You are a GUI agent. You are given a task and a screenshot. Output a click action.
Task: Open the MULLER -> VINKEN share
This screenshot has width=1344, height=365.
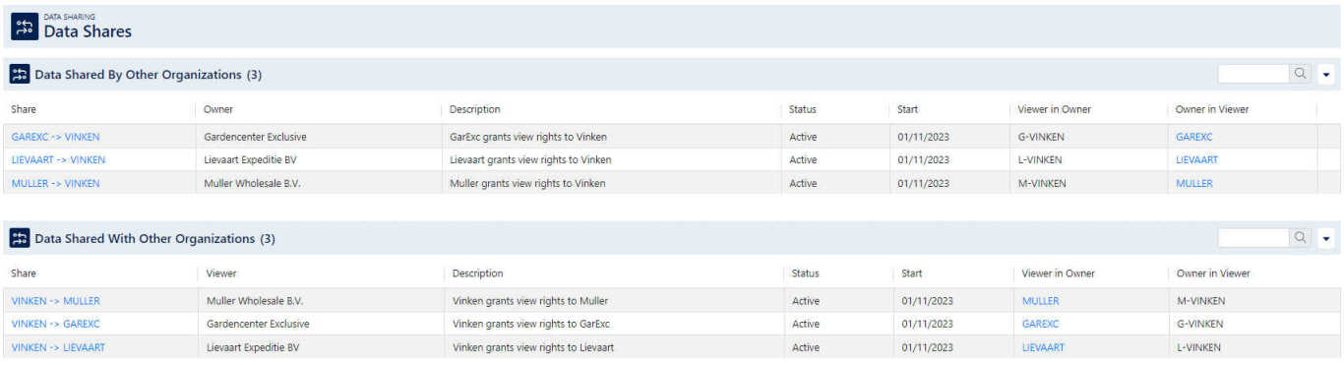coord(55,183)
